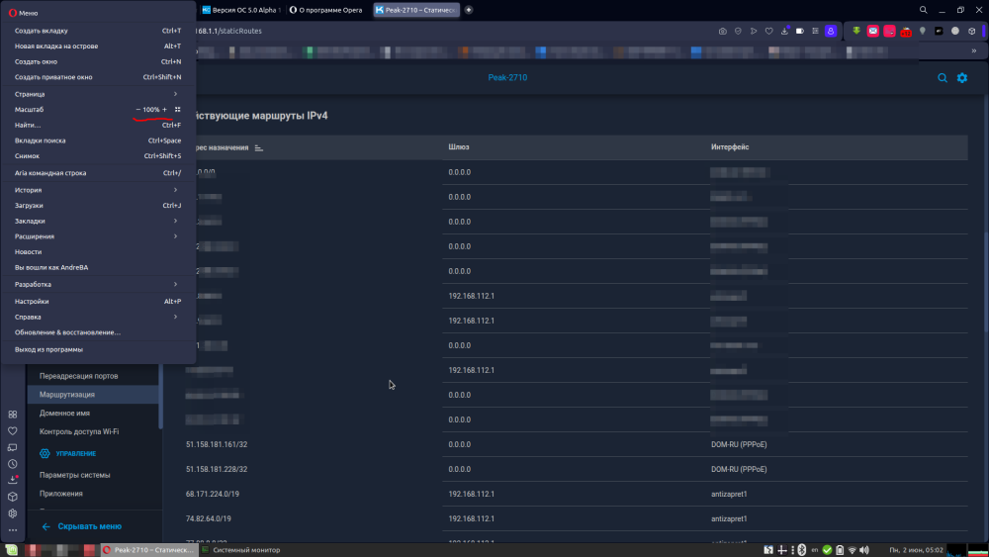Select Создать вкладку menu item
Viewport: 989px width, 557px height.
[x=98, y=31]
